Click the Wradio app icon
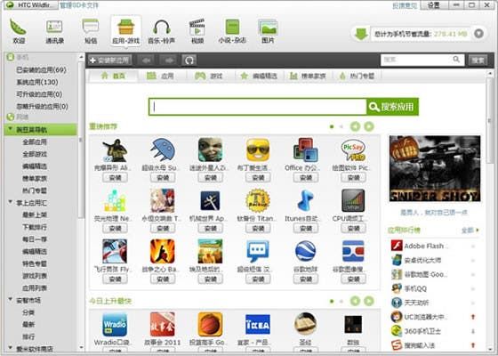 (115, 325)
